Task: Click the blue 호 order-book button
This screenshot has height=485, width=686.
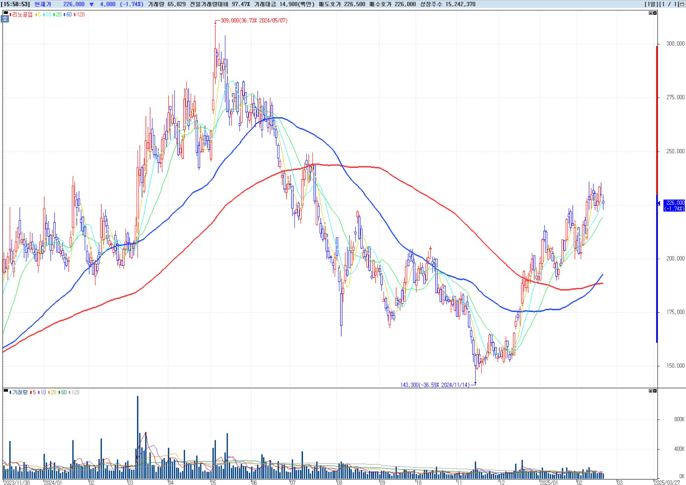Action: point(5,19)
